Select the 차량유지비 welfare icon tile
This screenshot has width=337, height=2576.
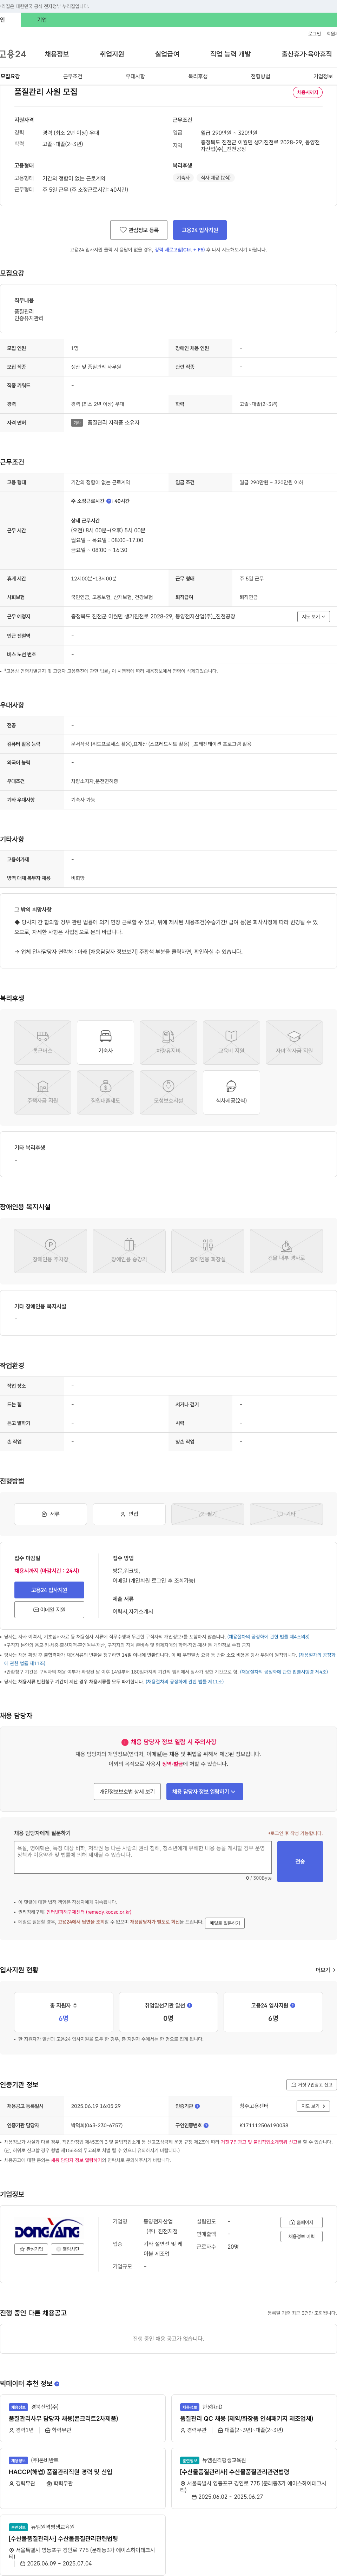168,1042
